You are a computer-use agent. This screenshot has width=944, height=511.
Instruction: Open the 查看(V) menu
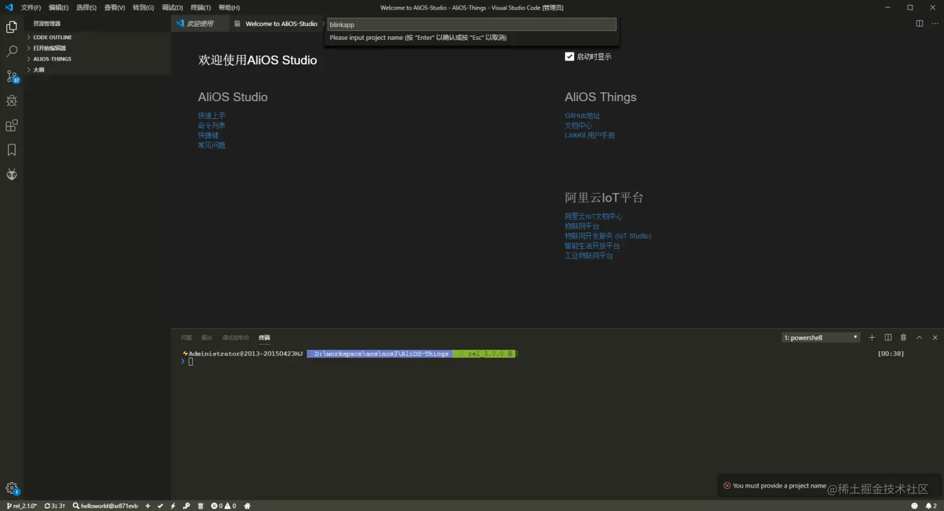tap(115, 8)
